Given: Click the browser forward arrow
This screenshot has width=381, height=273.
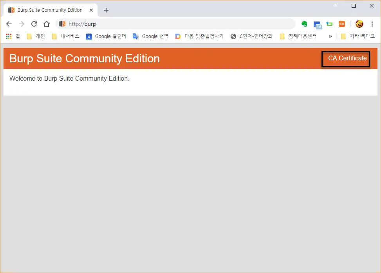Looking at the screenshot, I should pos(22,24).
